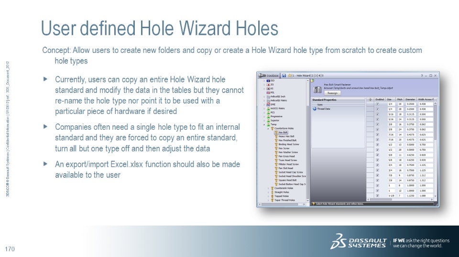This screenshot has width=459, height=257.
Task: Click the Diameter cell 1.1250
Action: coord(410,195)
